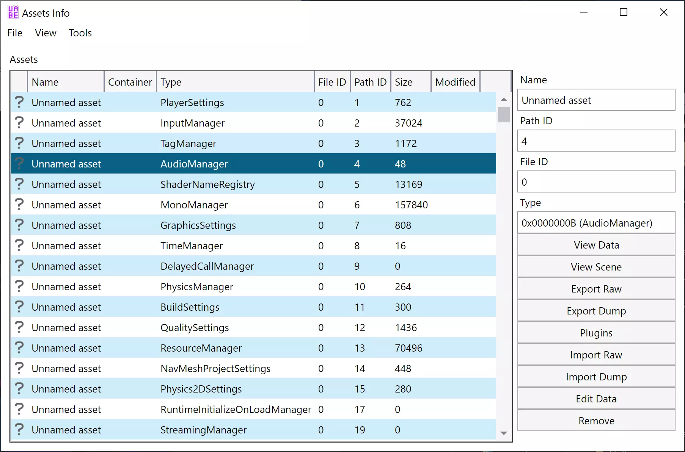Click the assets list scroll down arrow
The height and width of the screenshot is (452, 685).
pos(504,433)
